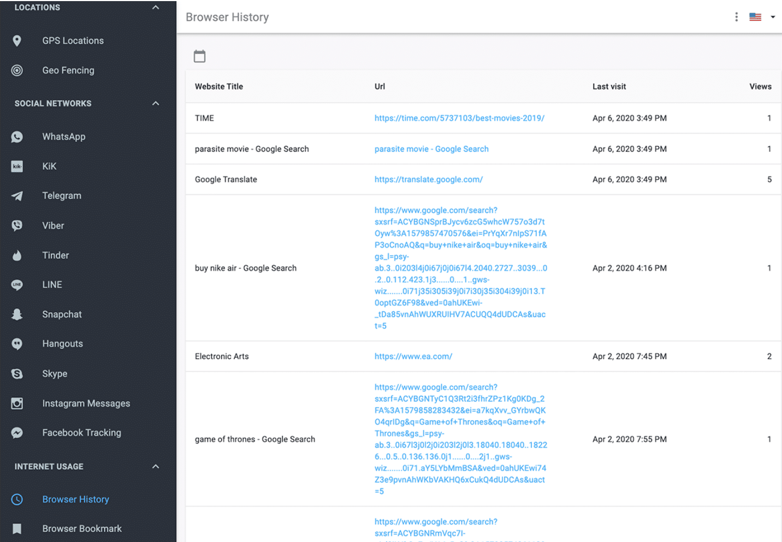Click the Url column header

(x=380, y=86)
